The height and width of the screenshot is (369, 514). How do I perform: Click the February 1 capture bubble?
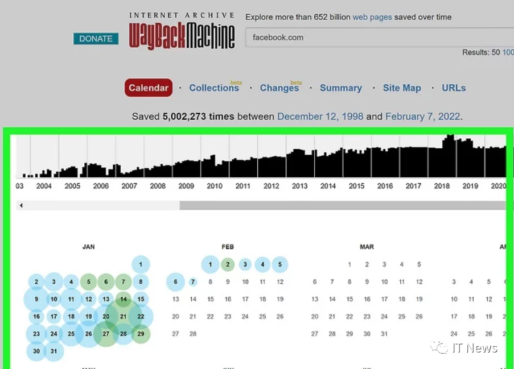click(211, 264)
